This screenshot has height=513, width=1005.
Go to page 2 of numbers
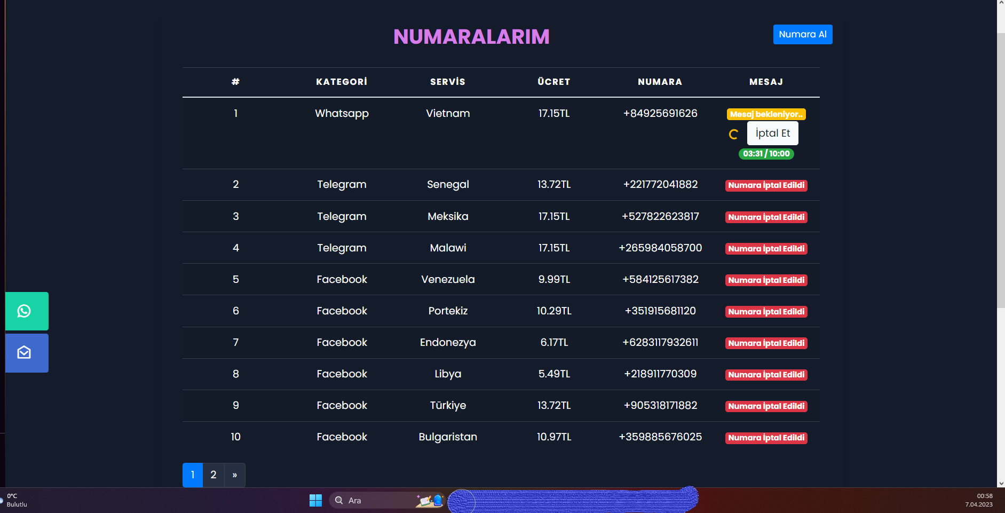pyautogui.click(x=213, y=475)
